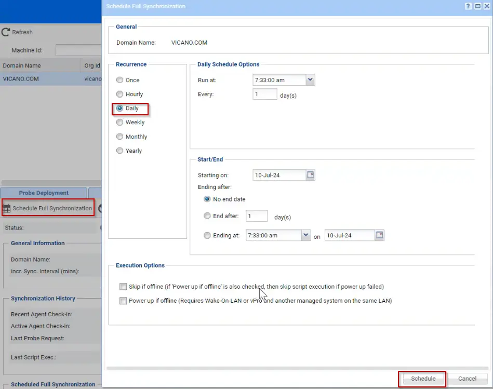Enable Skip if offline checkbox
The height and width of the screenshot is (389, 493).
tap(123, 287)
